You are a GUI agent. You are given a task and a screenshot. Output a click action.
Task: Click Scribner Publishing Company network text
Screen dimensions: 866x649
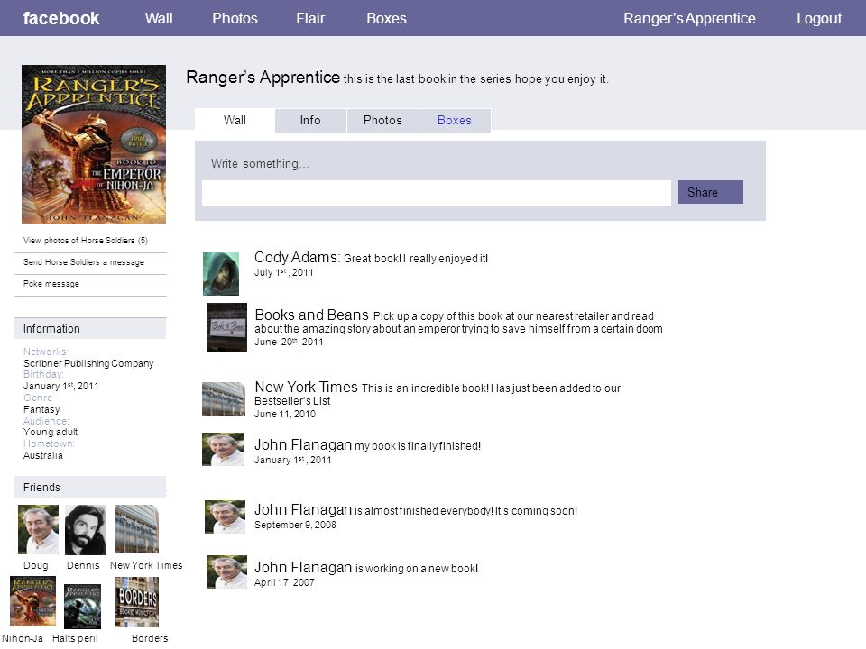click(88, 363)
